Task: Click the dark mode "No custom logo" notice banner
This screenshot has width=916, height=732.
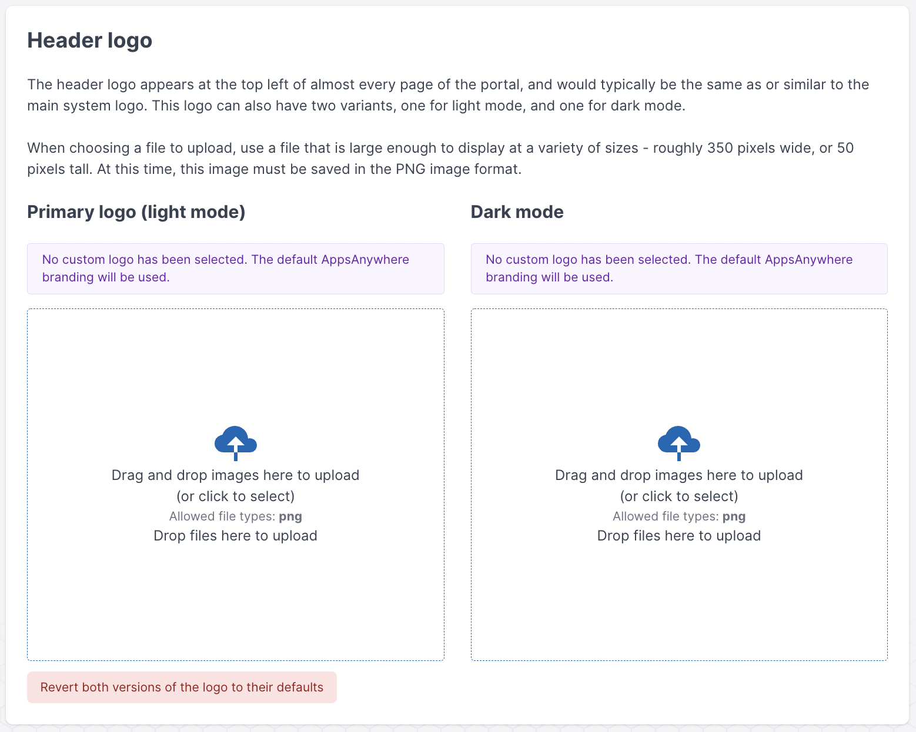Action: tap(678, 268)
